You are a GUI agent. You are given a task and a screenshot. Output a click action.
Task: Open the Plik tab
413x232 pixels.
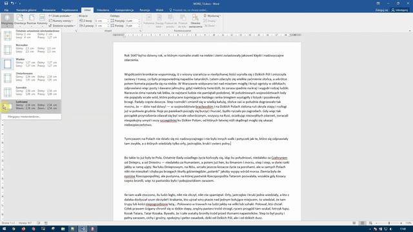[6, 10]
